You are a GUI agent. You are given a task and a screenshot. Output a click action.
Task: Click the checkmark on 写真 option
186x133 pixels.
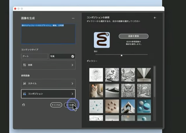[x=72, y=57]
